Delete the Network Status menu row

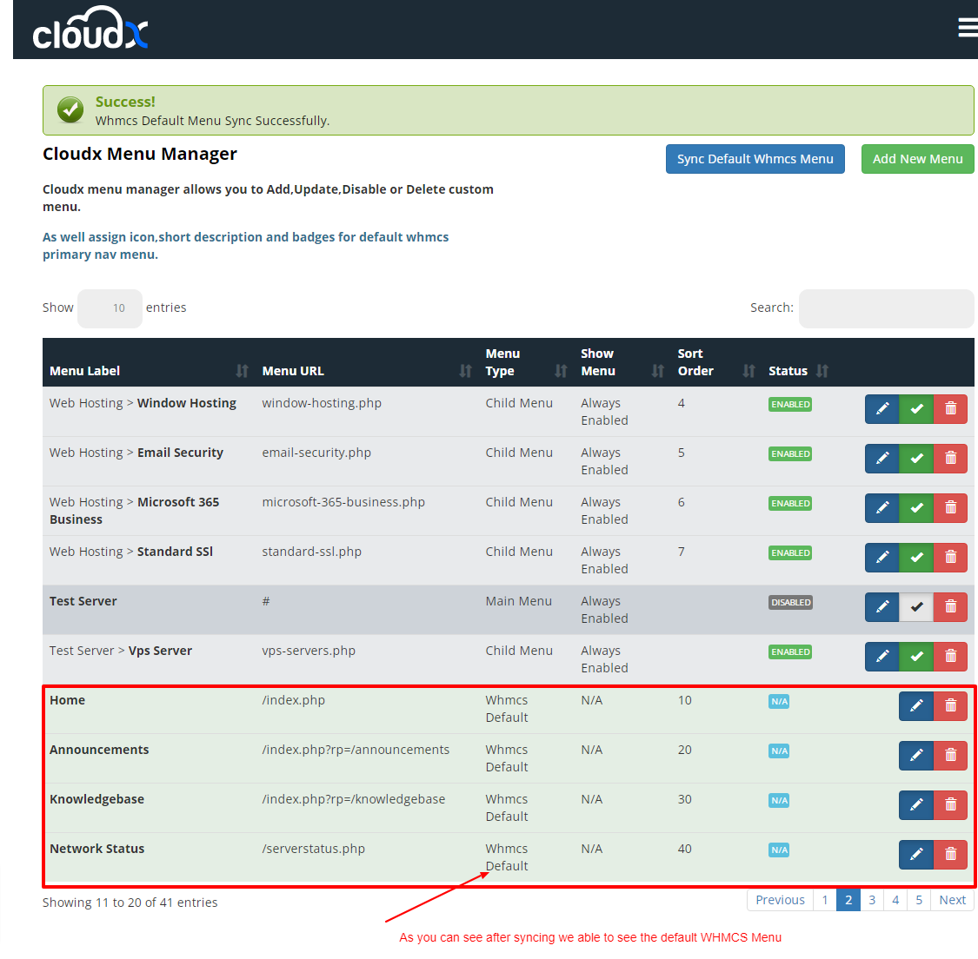(x=950, y=855)
